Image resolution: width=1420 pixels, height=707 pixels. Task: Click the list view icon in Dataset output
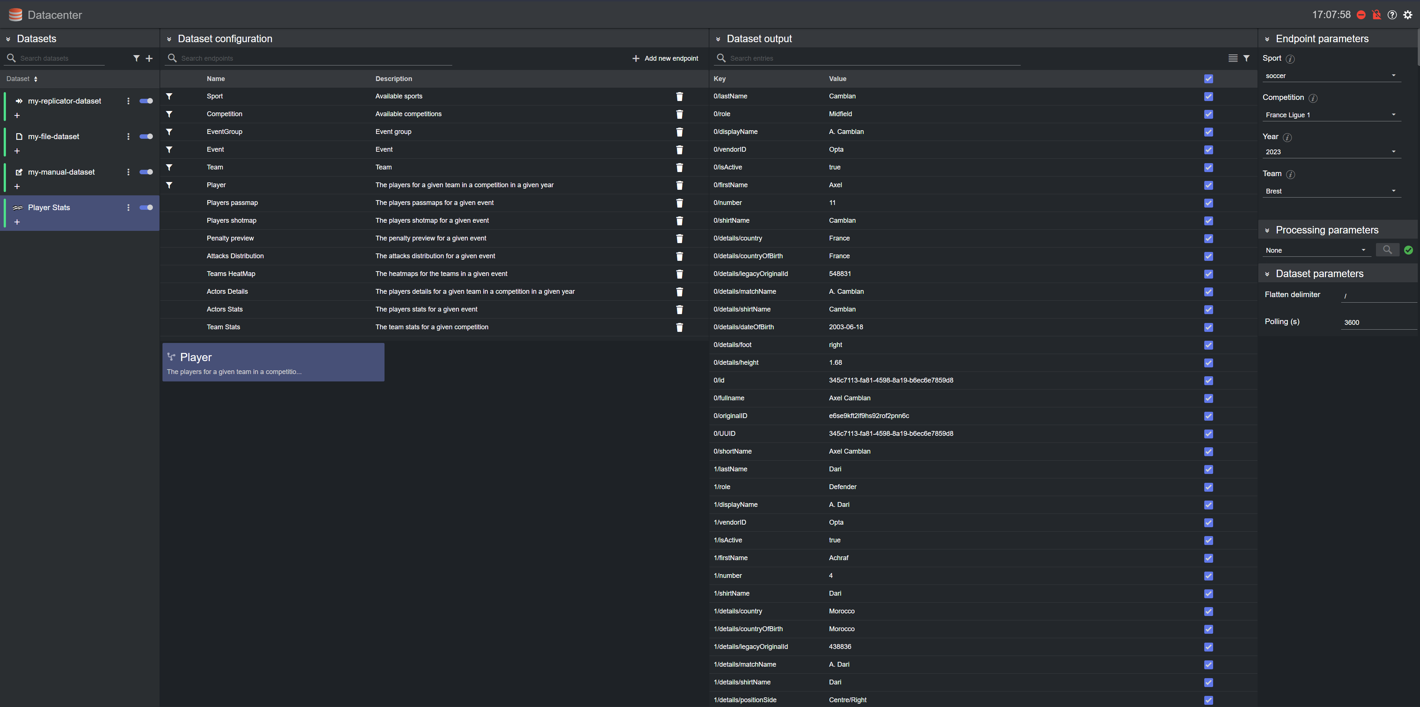click(x=1233, y=58)
